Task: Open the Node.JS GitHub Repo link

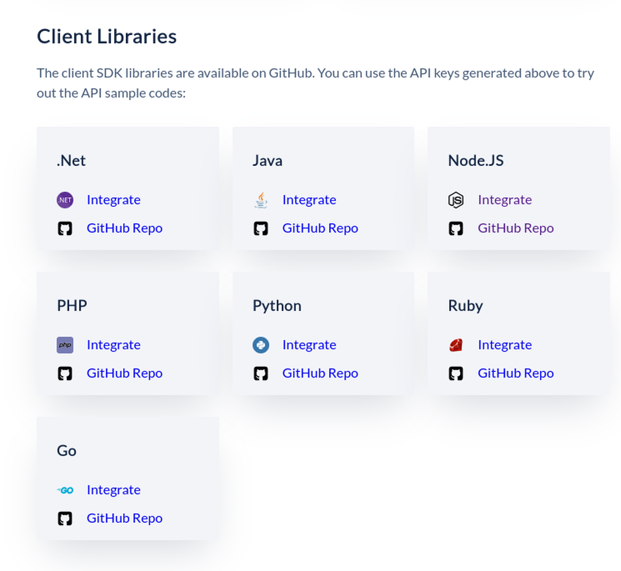Action: (x=516, y=229)
